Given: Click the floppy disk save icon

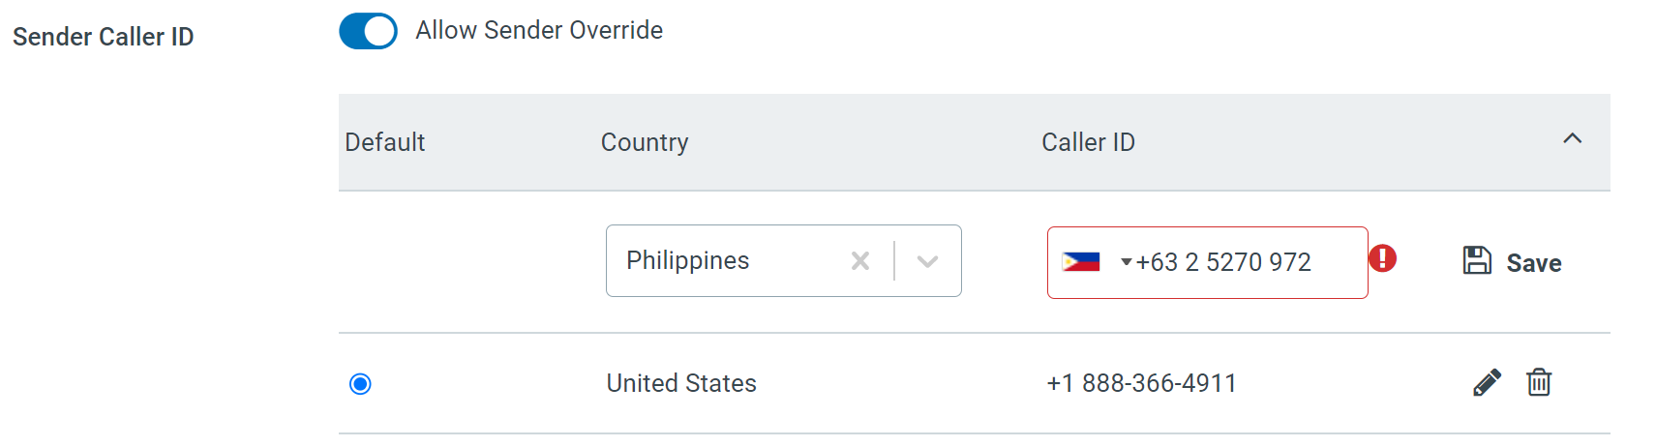Looking at the screenshot, I should [x=1477, y=260].
